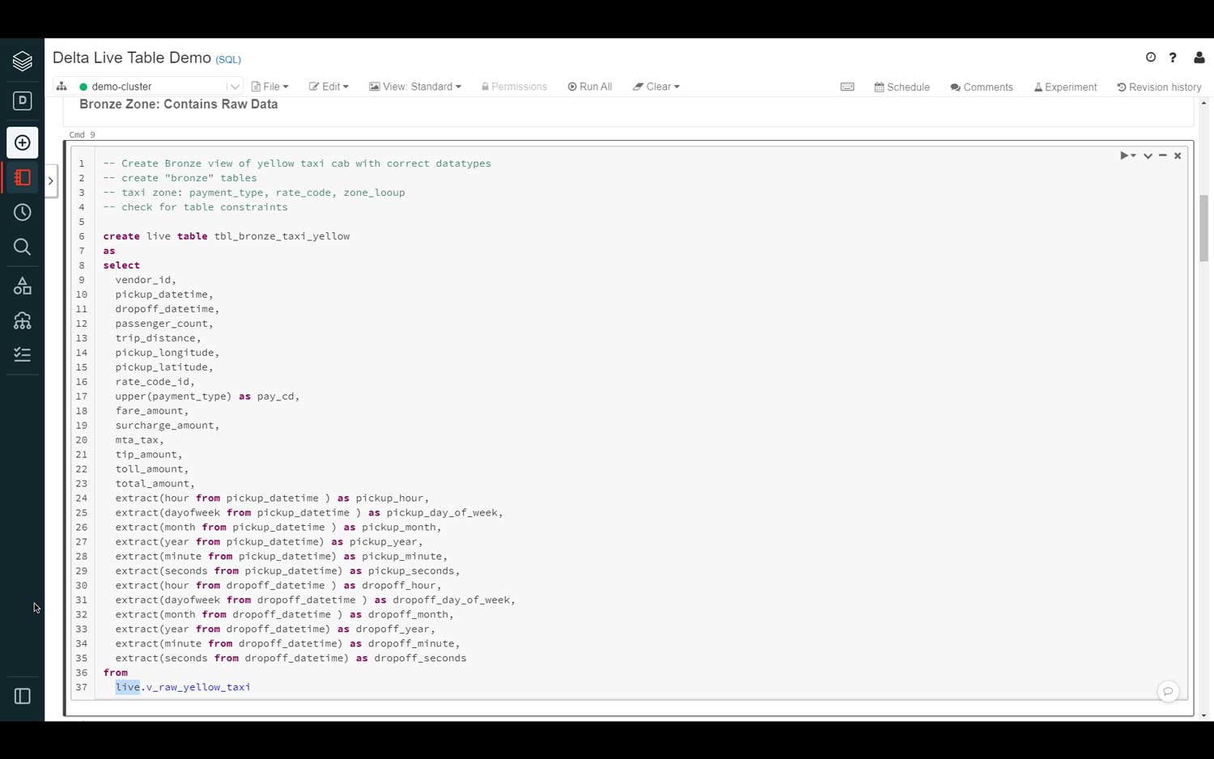The image size is (1214, 759).
Task: Click the cluster hierarchy icon beside demo-cluster
Action: point(62,86)
